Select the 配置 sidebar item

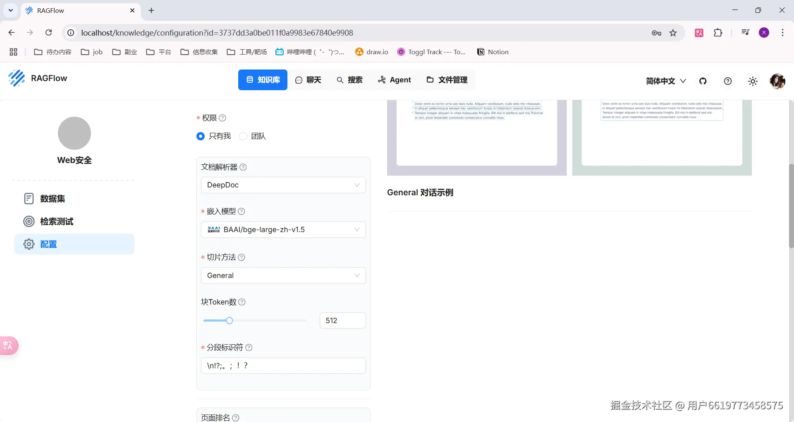coord(74,244)
